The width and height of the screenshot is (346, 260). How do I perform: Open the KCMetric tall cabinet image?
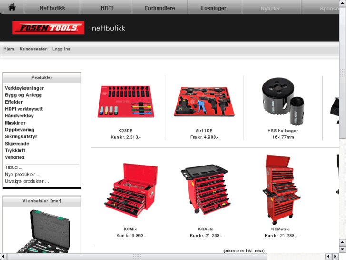click(x=281, y=189)
